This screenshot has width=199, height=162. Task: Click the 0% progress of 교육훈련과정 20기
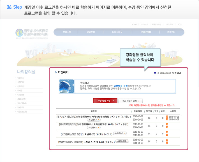click(149, 126)
